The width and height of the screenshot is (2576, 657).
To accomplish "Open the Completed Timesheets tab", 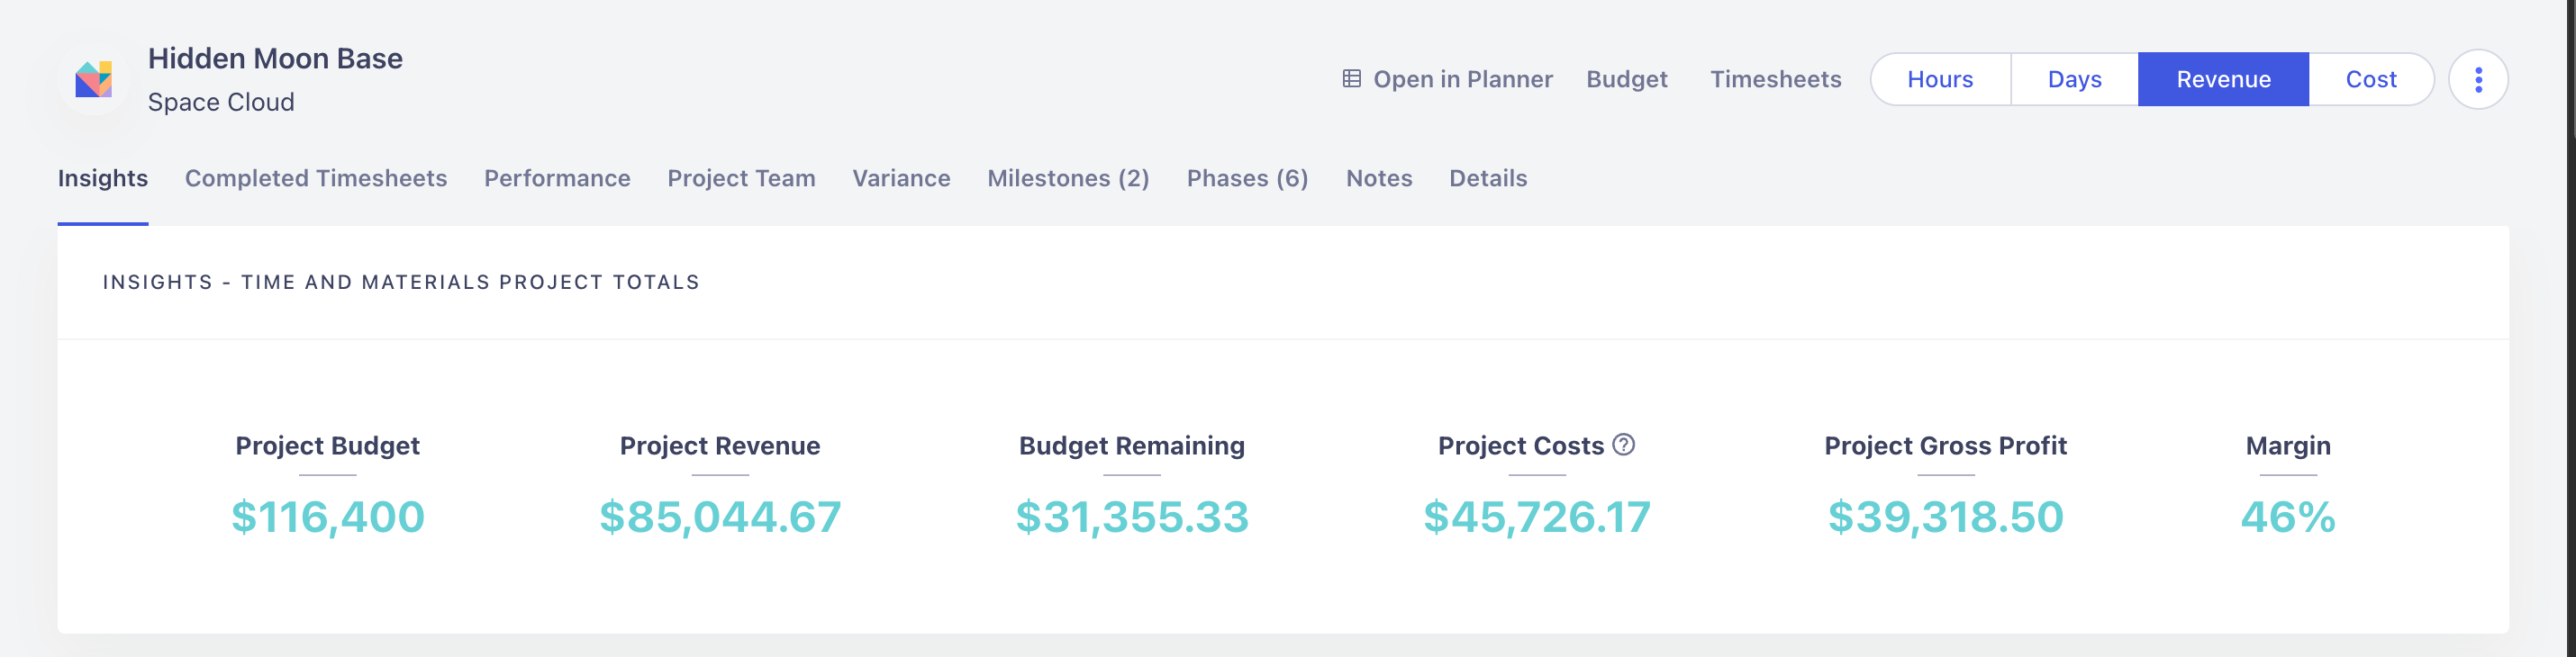I will tap(316, 179).
